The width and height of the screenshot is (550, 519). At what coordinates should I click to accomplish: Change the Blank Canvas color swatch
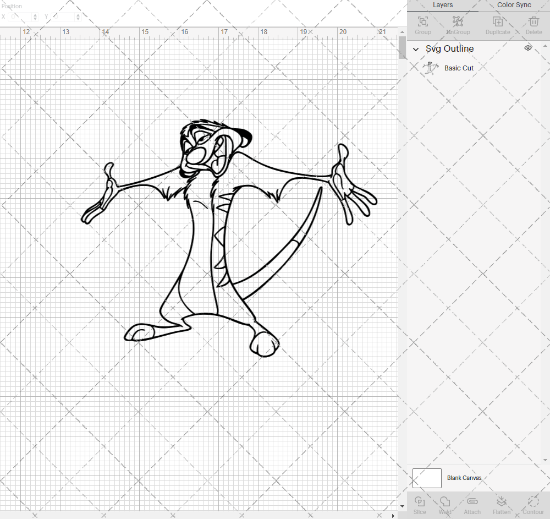pyautogui.click(x=427, y=478)
